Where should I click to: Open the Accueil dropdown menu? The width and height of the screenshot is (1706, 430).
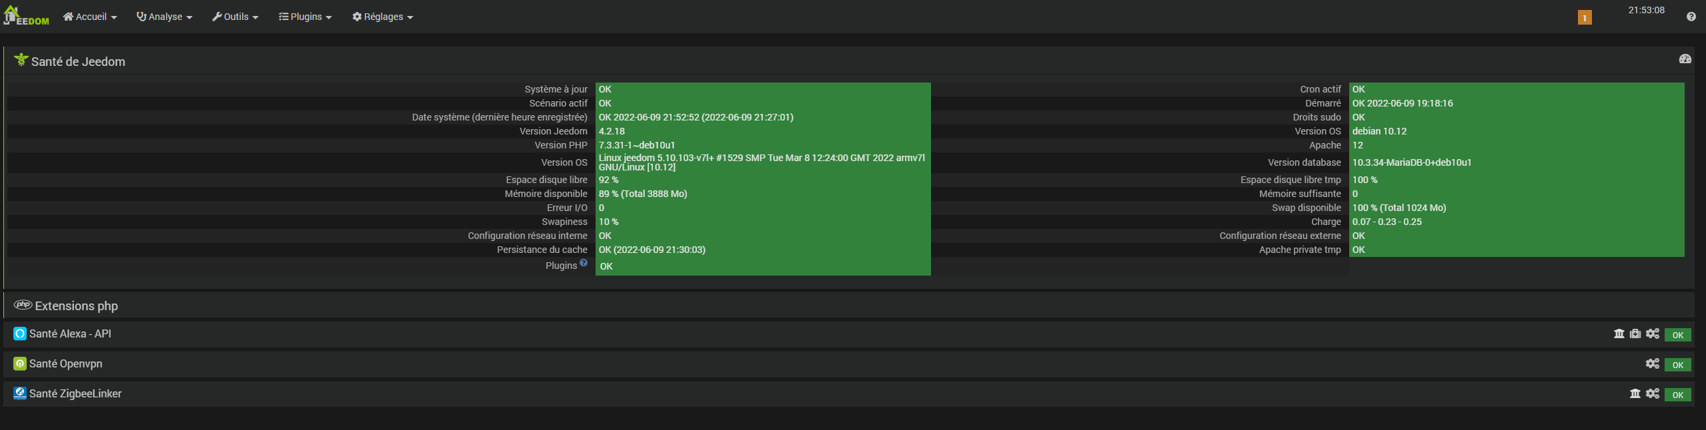coord(90,17)
